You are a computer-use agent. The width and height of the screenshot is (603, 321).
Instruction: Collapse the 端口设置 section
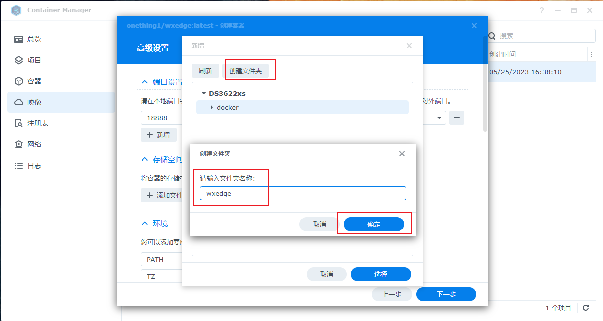point(145,82)
